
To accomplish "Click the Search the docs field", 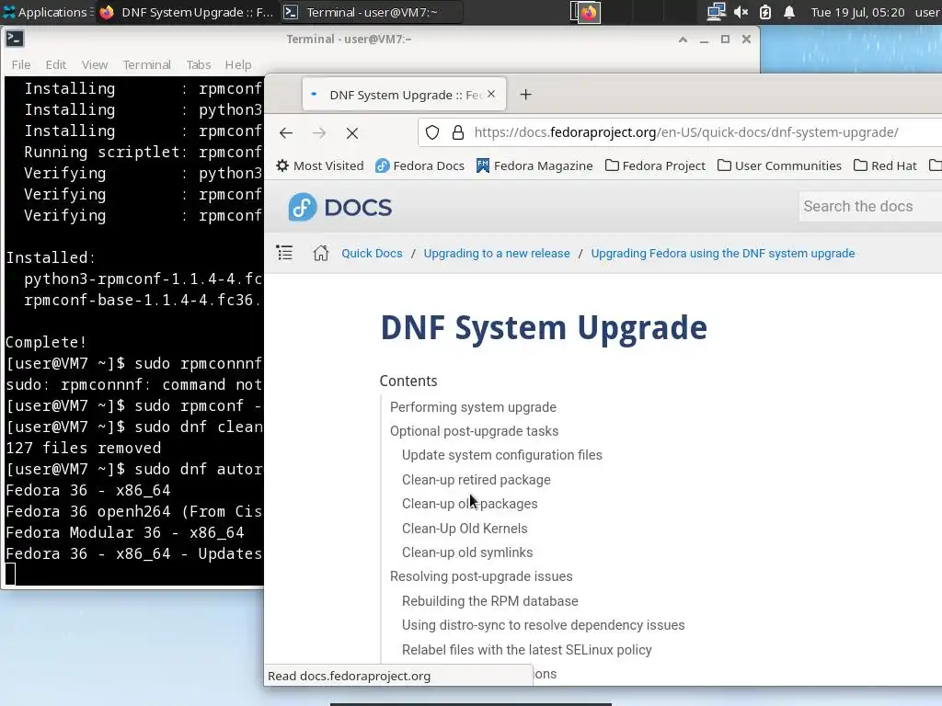I will (x=870, y=206).
